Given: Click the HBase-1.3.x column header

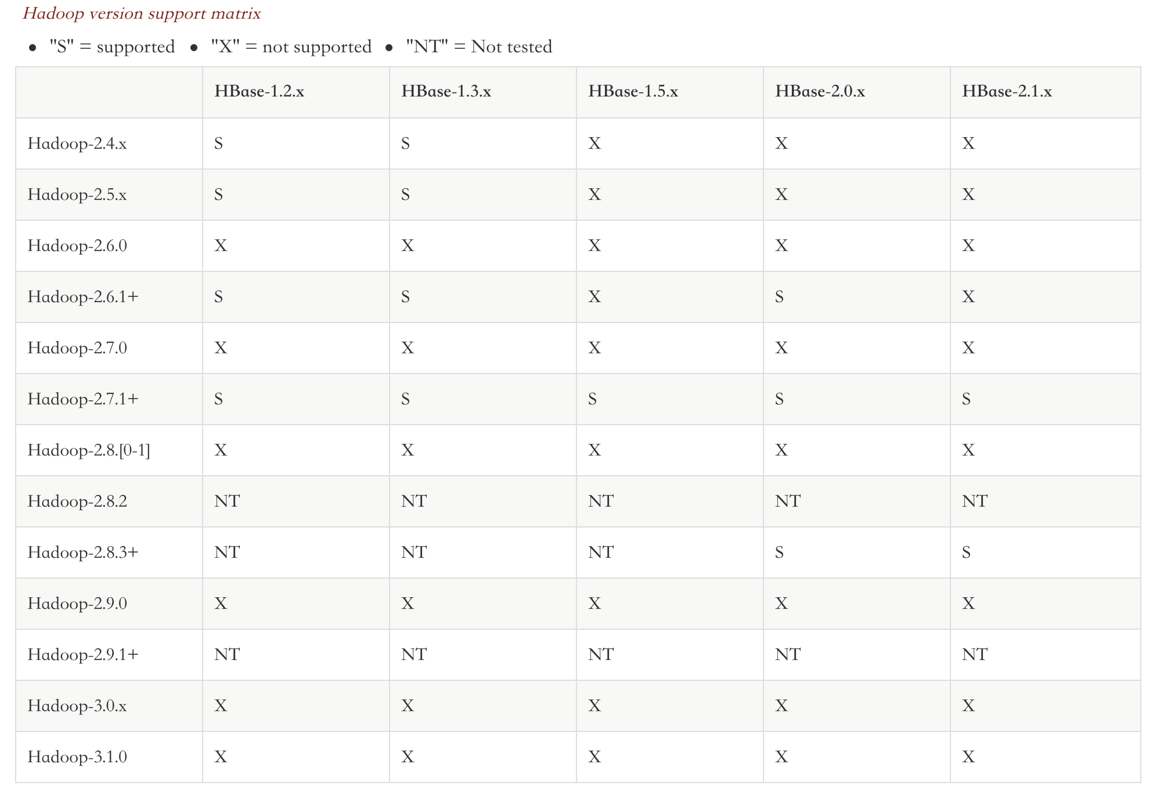Looking at the screenshot, I should 446,92.
